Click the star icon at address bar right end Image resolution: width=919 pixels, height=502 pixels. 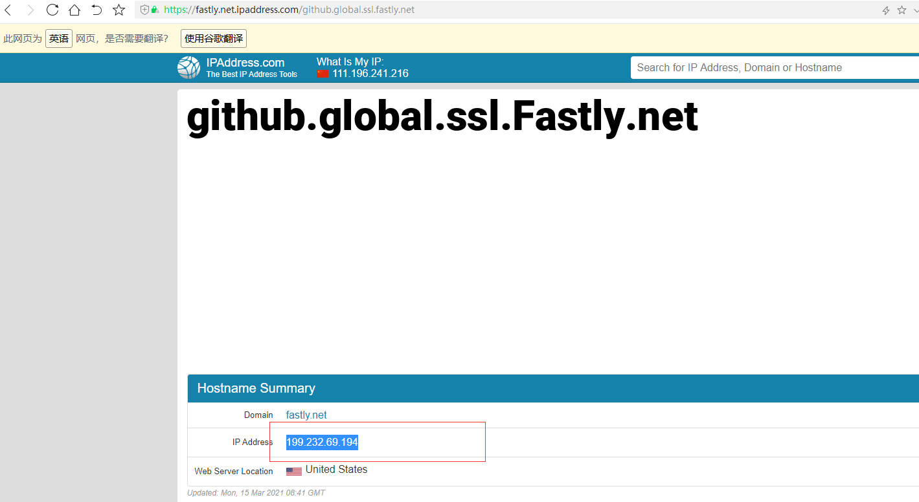pos(902,10)
